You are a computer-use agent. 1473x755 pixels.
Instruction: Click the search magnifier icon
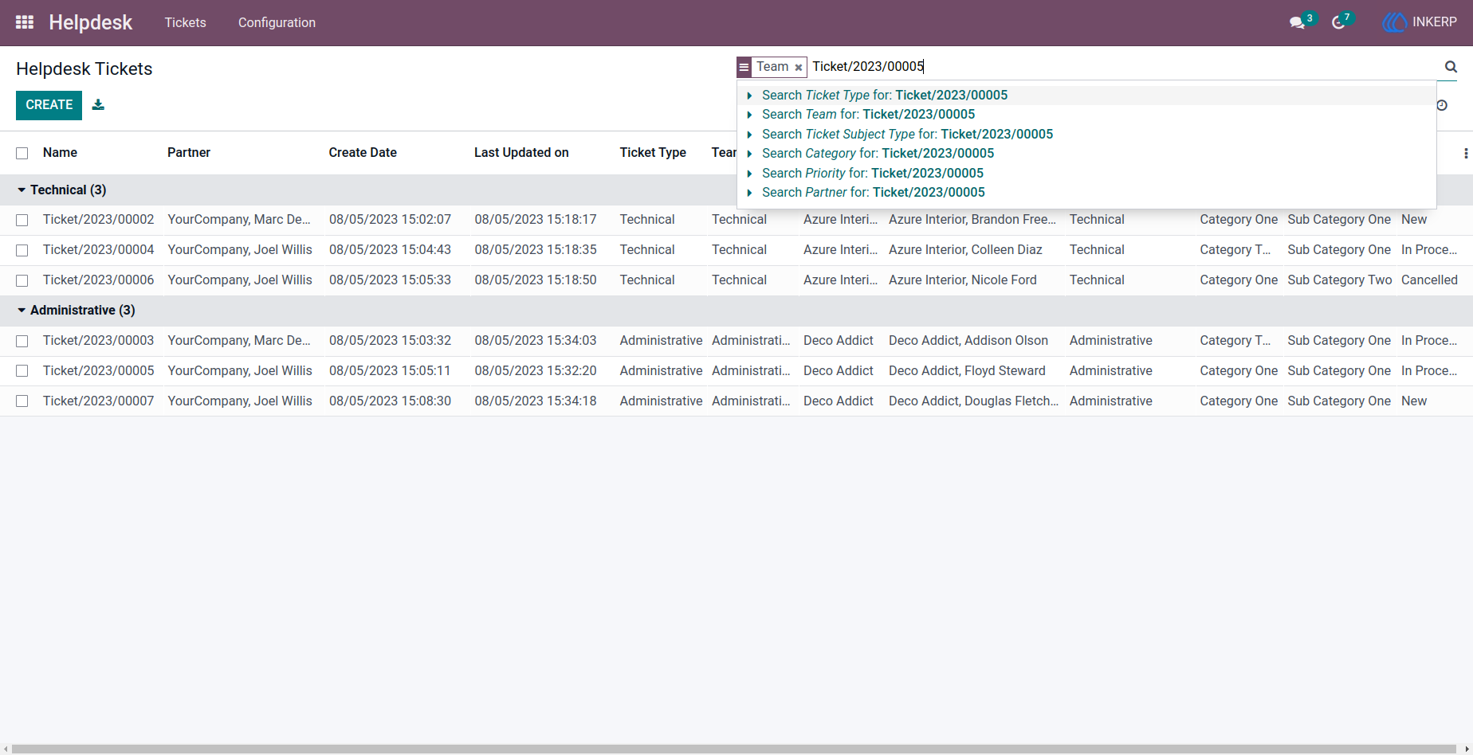pos(1451,67)
